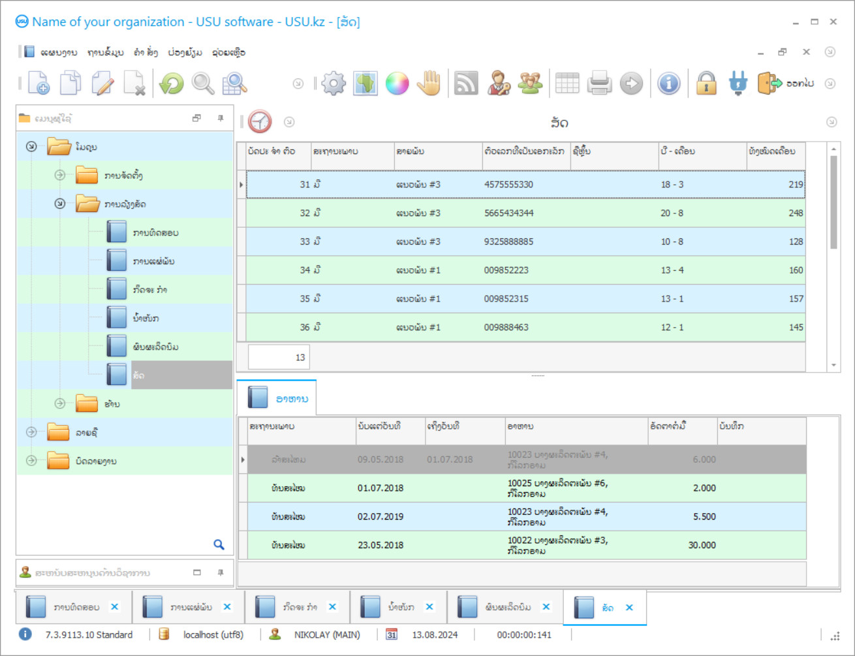Open search with the magnifier toolbar icon

(x=203, y=84)
